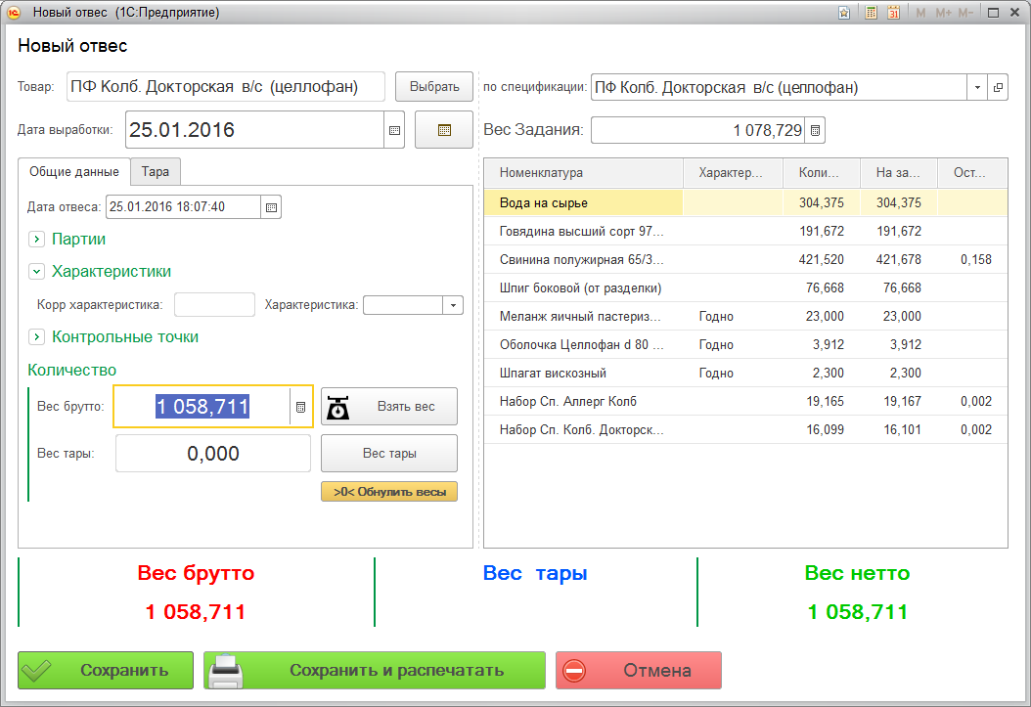Screen dimensions: 1031x707
Task: Open the calendar icon in title bar
Action: (x=894, y=13)
